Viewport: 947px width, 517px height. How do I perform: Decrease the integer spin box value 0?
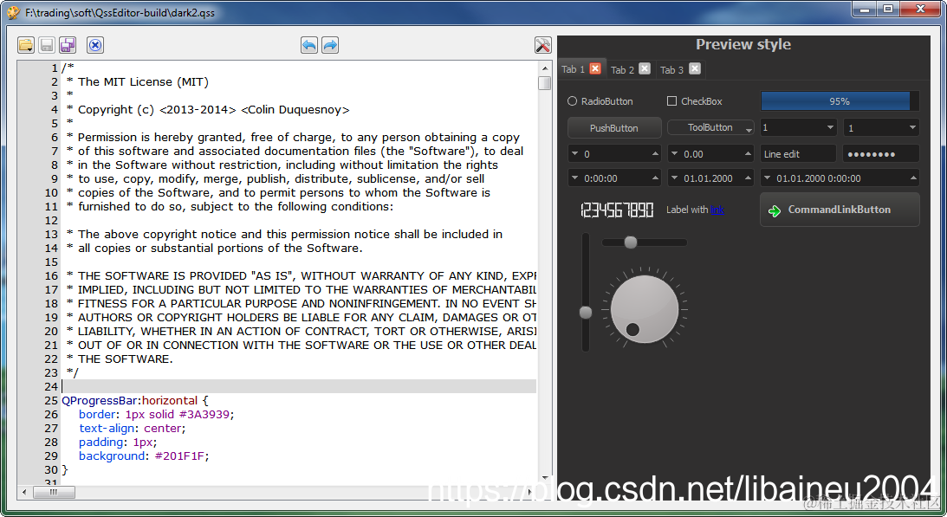point(574,154)
